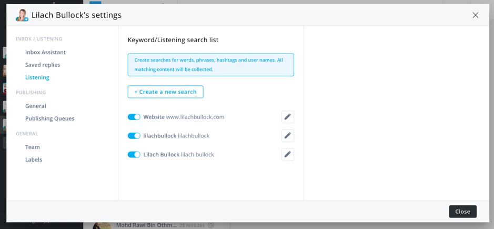The height and width of the screenshot is (229, 494).
Task: Click the lilach bullock keyword text
Action: tap(197, 155)
